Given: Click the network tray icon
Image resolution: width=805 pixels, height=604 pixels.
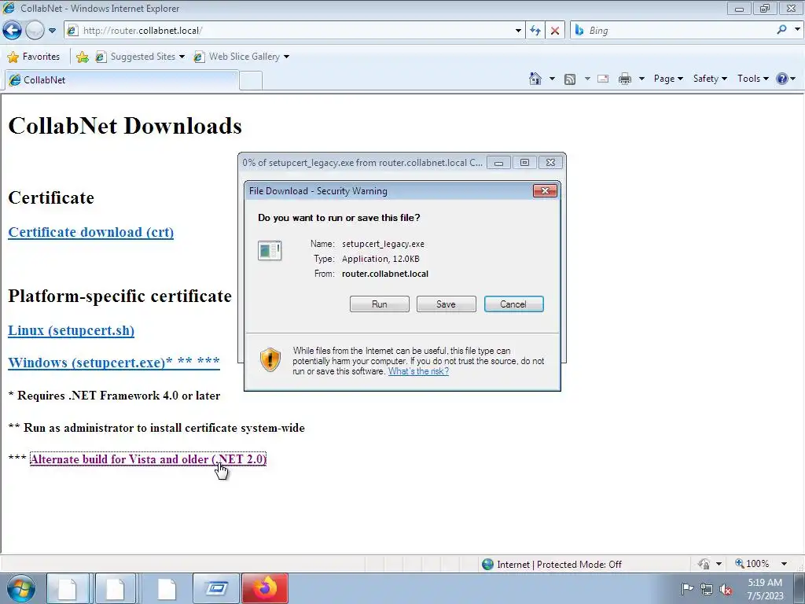Looking at the screenshot, I should [x=707, y=589].
